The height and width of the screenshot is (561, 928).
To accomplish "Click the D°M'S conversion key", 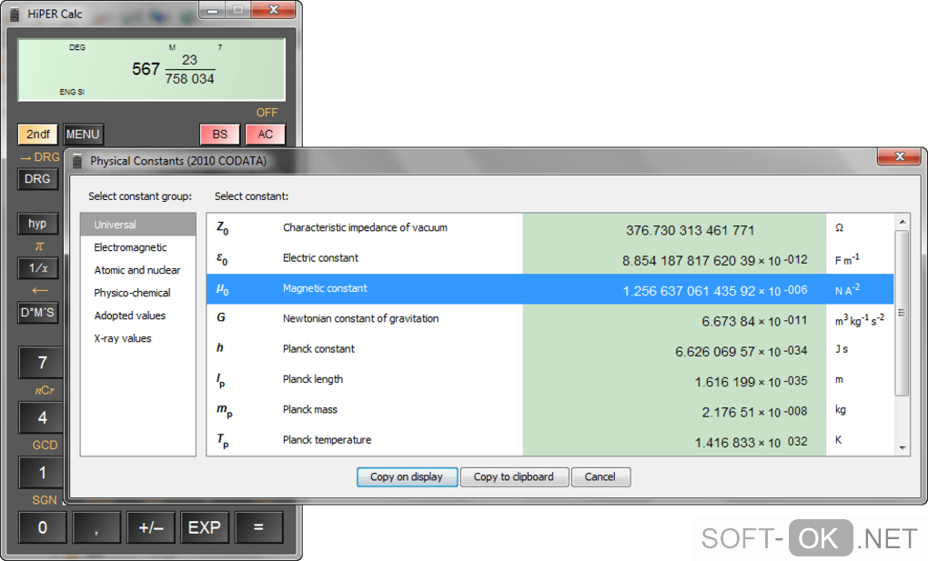I will (x=38, y=313).
